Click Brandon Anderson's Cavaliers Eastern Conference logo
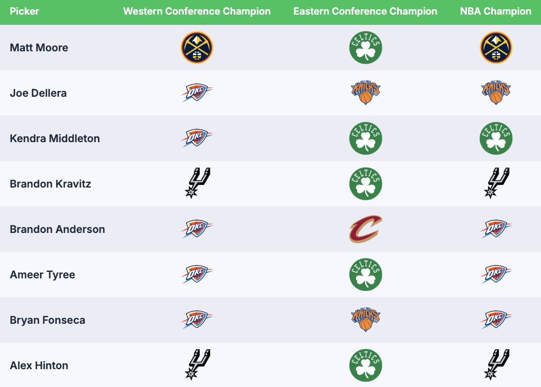Image resolution: width=541 pixels, height=387 pixels. 366,229
